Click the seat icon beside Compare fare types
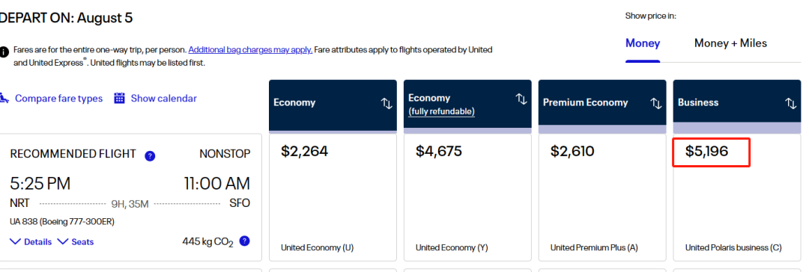 4,98
